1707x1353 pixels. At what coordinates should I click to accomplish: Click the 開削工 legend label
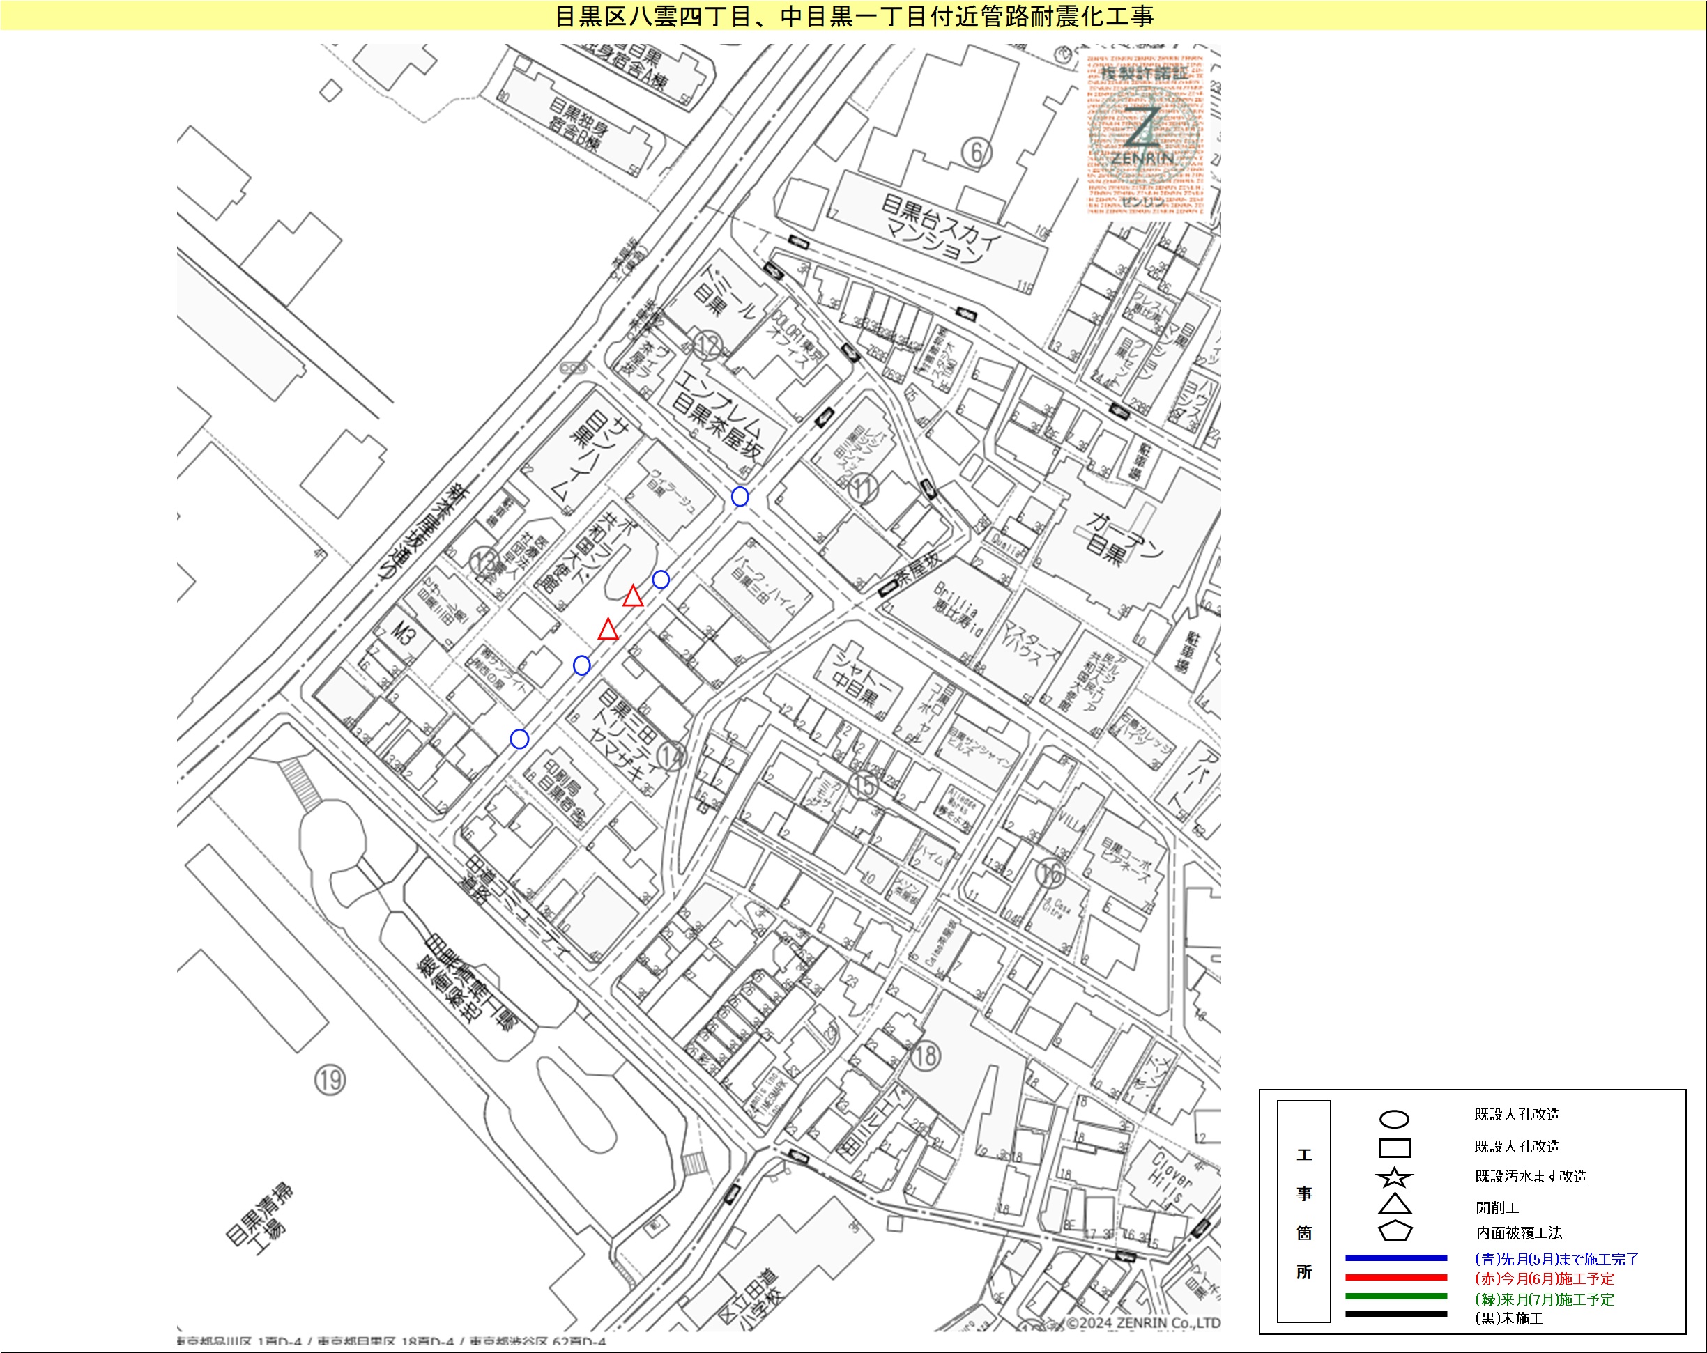click(1497, 1207)
